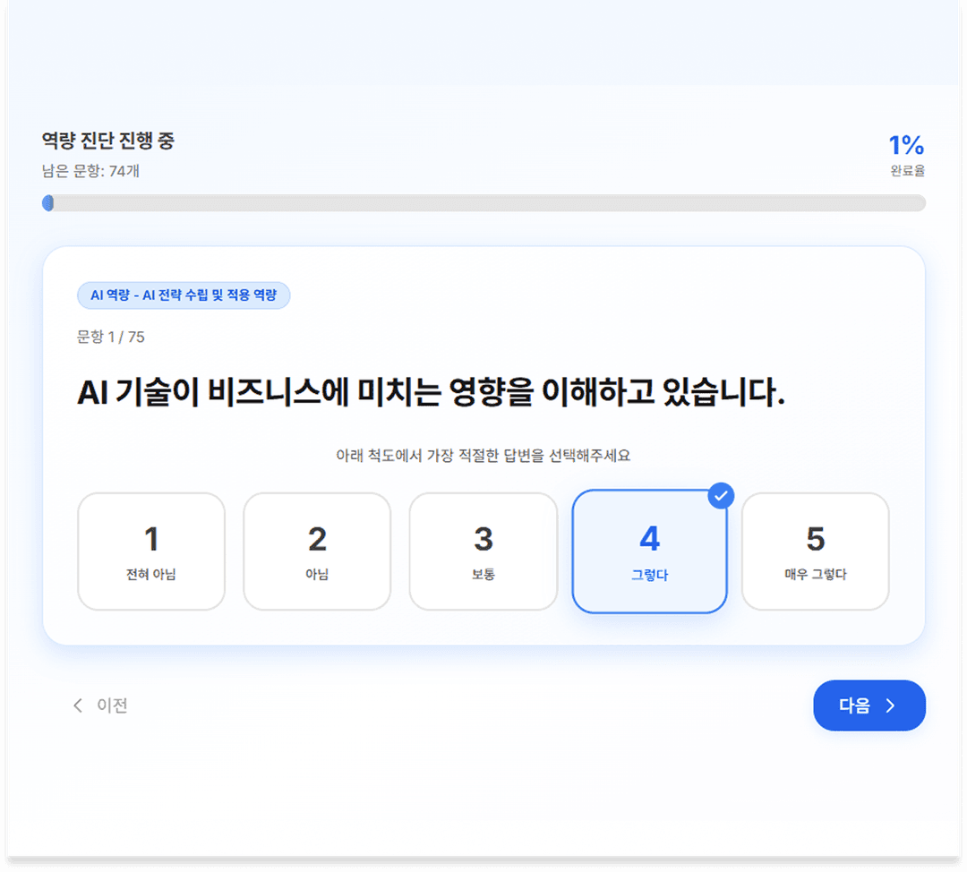Click the blue checkmark badge on option 4
The height and width of the screenshot is (872, 967).
click(x=721, y=495)
